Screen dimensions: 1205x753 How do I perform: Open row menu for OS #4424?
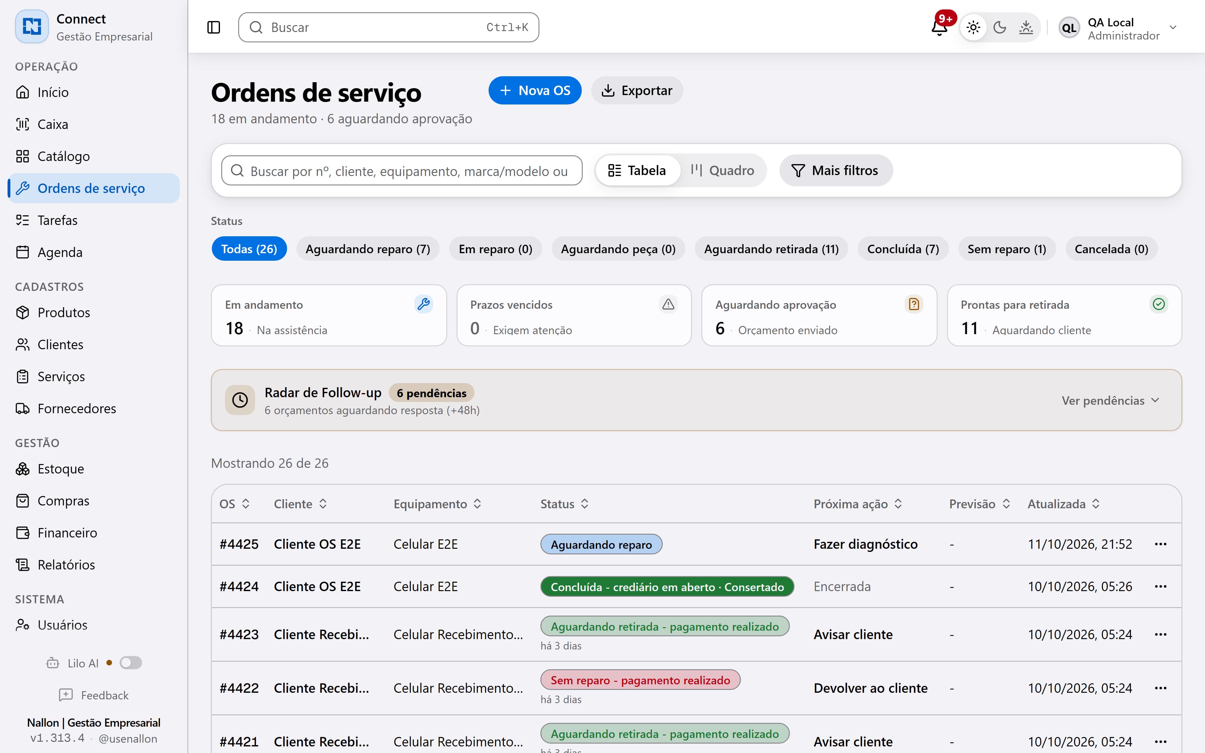[1161, 586]
